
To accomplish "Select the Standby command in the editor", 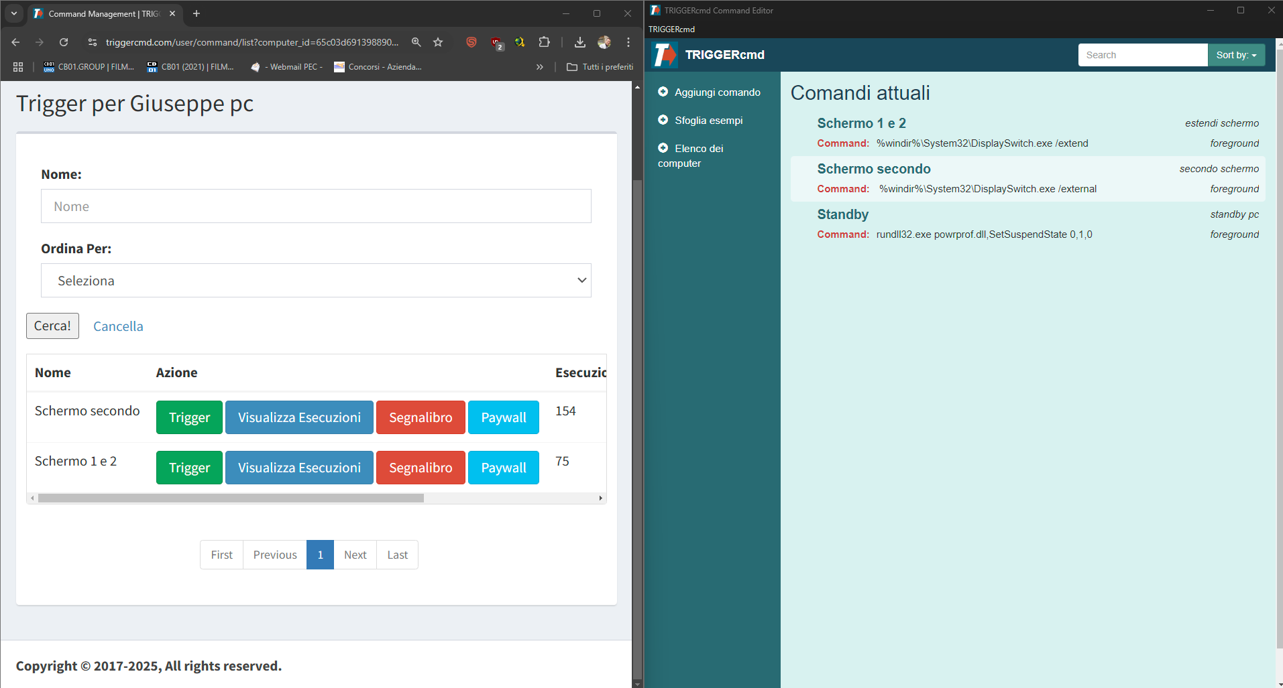I will pos(1028,224).
